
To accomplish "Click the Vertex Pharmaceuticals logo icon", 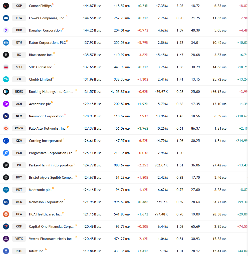I will point(6,238).
